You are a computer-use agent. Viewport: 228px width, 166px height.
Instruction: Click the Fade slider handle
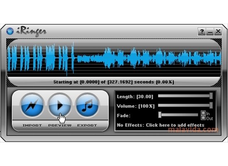click(160, 115)
